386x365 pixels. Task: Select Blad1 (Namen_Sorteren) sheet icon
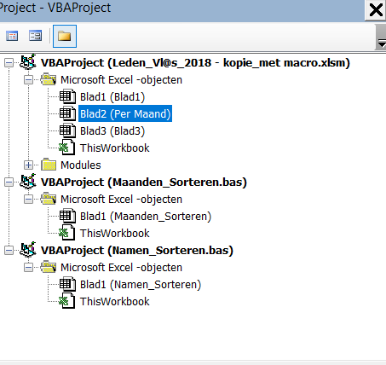click(x=67, y=284)
